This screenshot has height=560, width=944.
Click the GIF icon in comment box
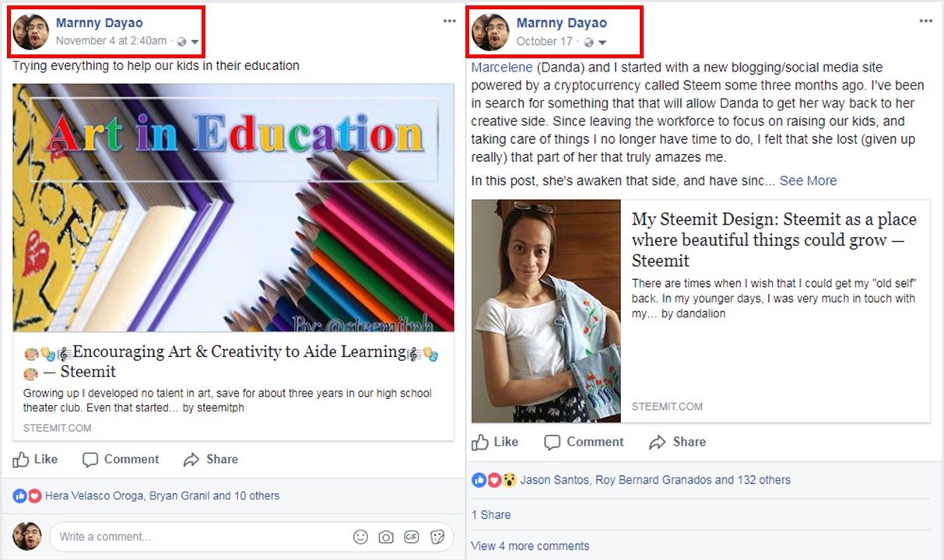pyautogui.click(x=412, y=537)
